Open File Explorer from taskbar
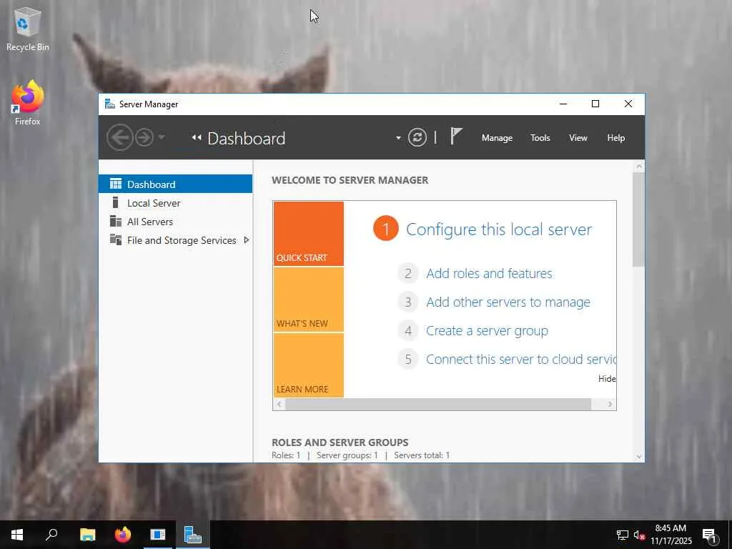The image size is (732, 549). [x=87, y=535]
